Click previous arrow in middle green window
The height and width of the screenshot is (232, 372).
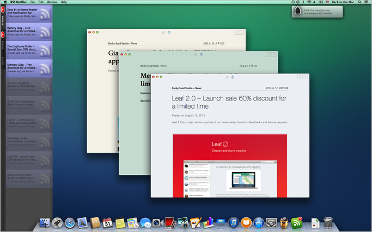click(x=269, y=54)
